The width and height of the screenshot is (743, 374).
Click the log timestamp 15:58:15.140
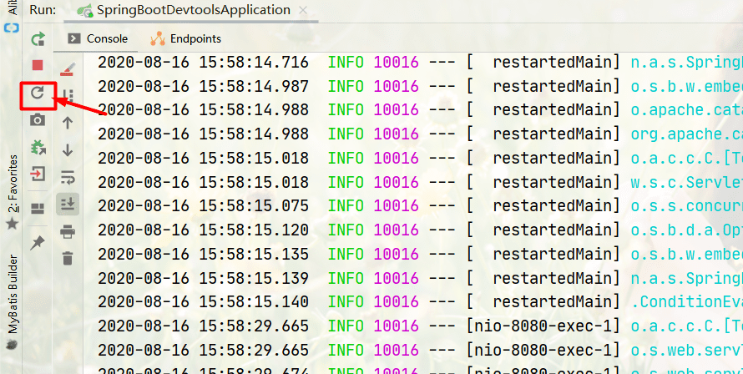[x=254, y=302]
